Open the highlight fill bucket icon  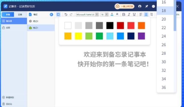tap(117, 14)
